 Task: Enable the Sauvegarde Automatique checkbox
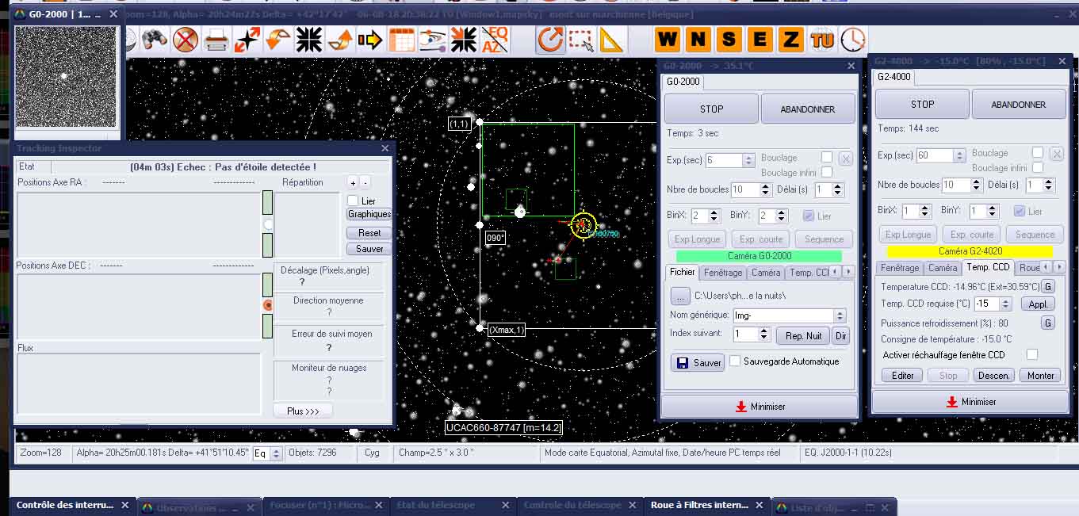735,361
